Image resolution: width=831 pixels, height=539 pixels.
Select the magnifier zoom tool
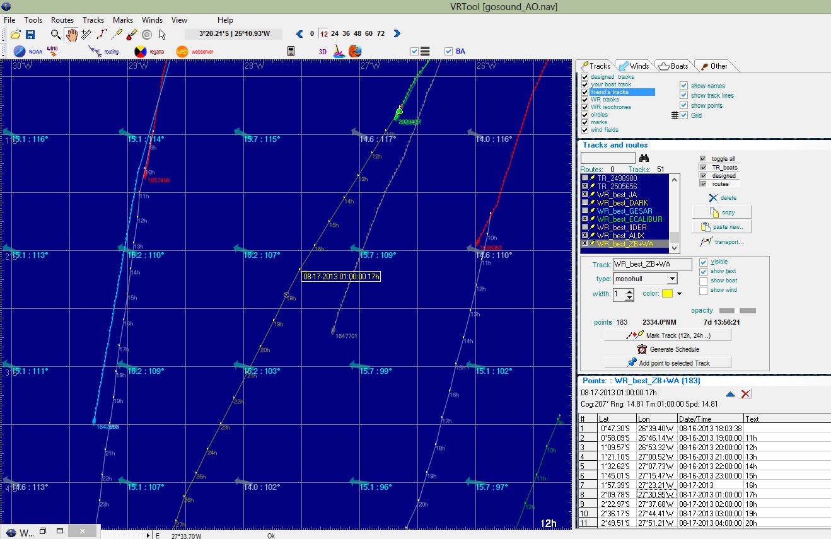[x=56, y=35]
